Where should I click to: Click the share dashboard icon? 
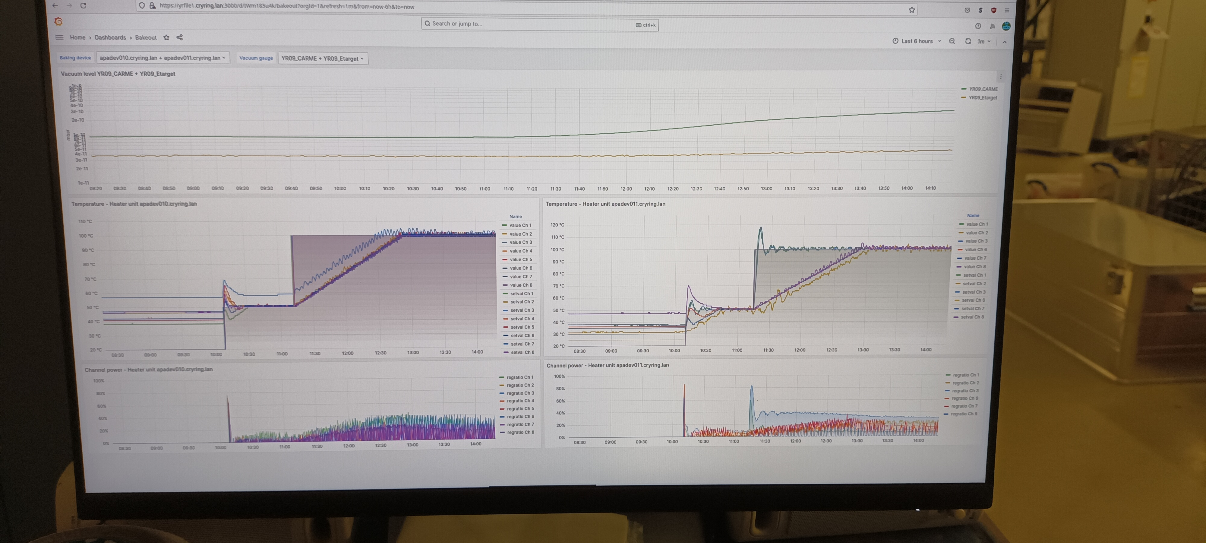180,37
